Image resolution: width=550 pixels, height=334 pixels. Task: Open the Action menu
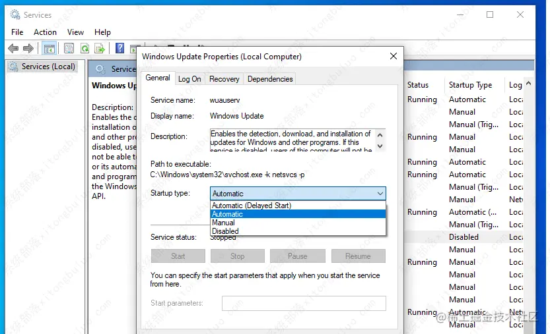[45, 32]
